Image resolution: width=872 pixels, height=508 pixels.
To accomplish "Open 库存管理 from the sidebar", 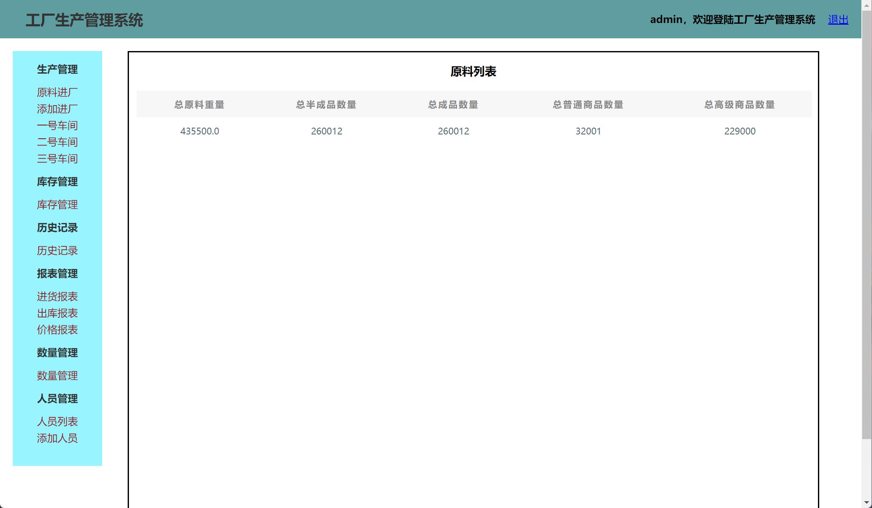I will tap(57, 205).
